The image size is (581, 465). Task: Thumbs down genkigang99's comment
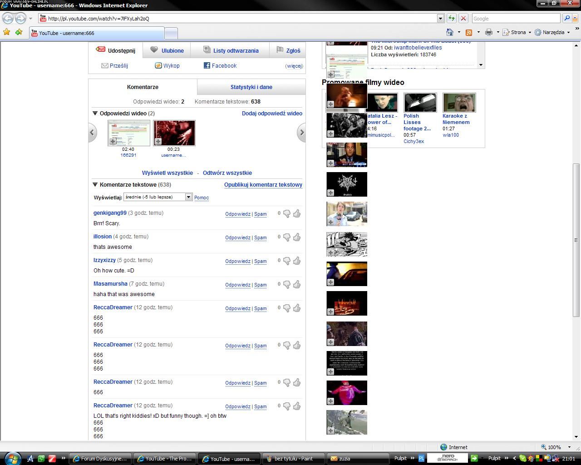coord(287,213)
